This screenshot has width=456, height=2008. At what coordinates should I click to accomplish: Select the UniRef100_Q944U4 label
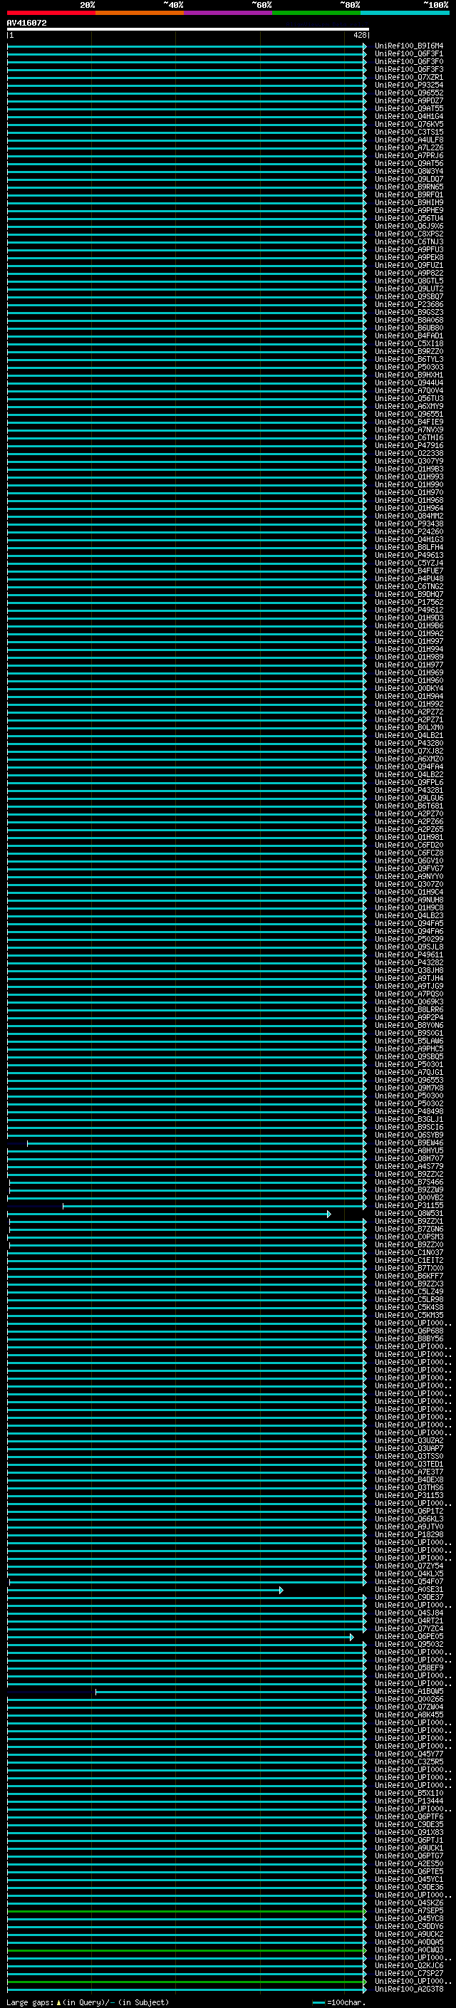click(x=408, y=383)
